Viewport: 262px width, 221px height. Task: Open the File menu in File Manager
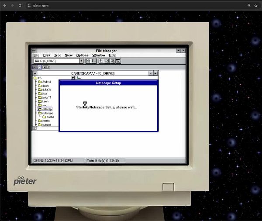[36, 55]
